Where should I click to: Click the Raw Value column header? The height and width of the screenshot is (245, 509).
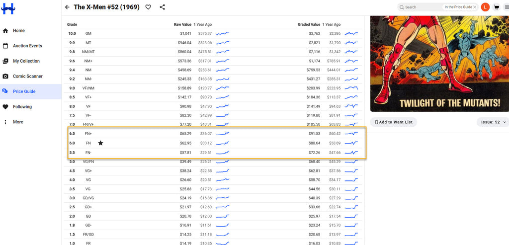182,25
